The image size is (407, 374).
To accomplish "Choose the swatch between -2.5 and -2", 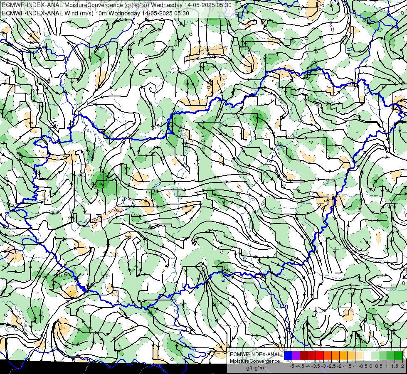I will pyautogui.click(x=335, y=355).
